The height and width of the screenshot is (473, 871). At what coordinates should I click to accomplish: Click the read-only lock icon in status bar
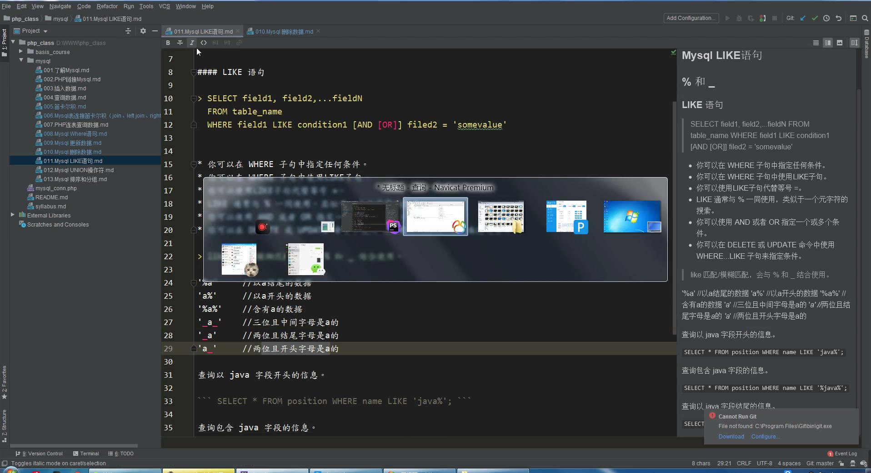click(x=841, y=463)
